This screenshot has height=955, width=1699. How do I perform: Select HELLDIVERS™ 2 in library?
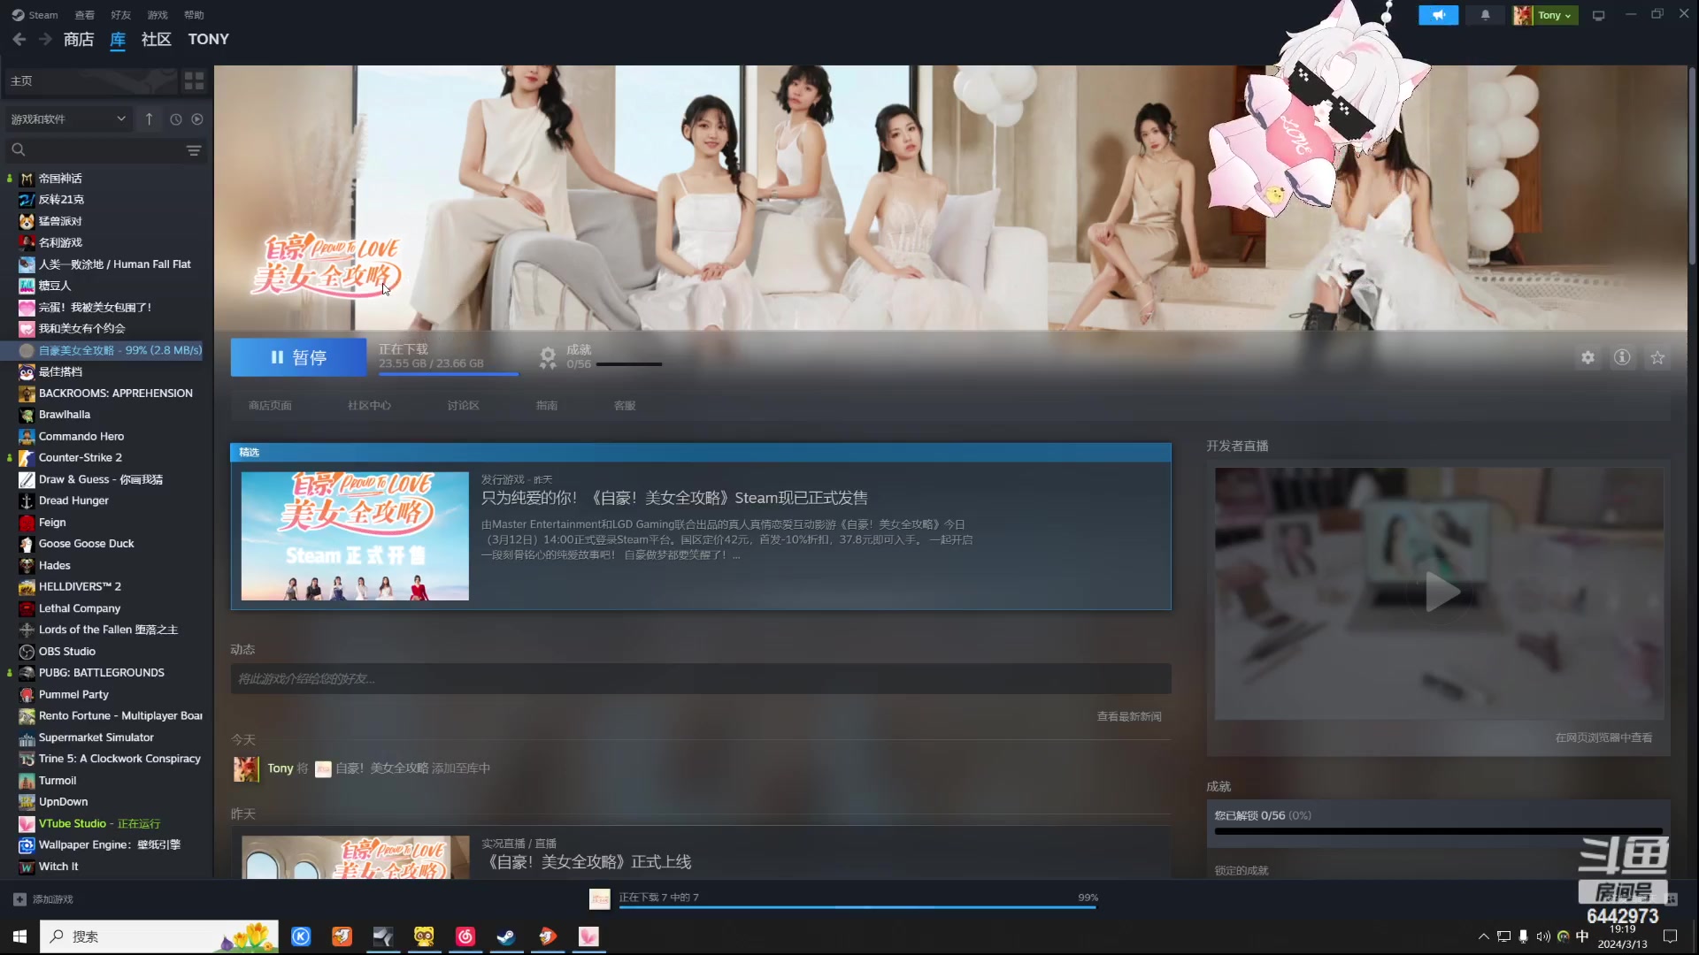(x=80, y=586)
